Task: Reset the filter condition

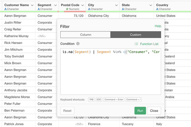Action: coord(67,111)
